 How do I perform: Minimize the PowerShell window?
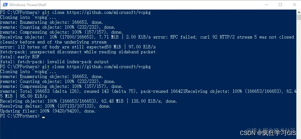tap(266, 5)
